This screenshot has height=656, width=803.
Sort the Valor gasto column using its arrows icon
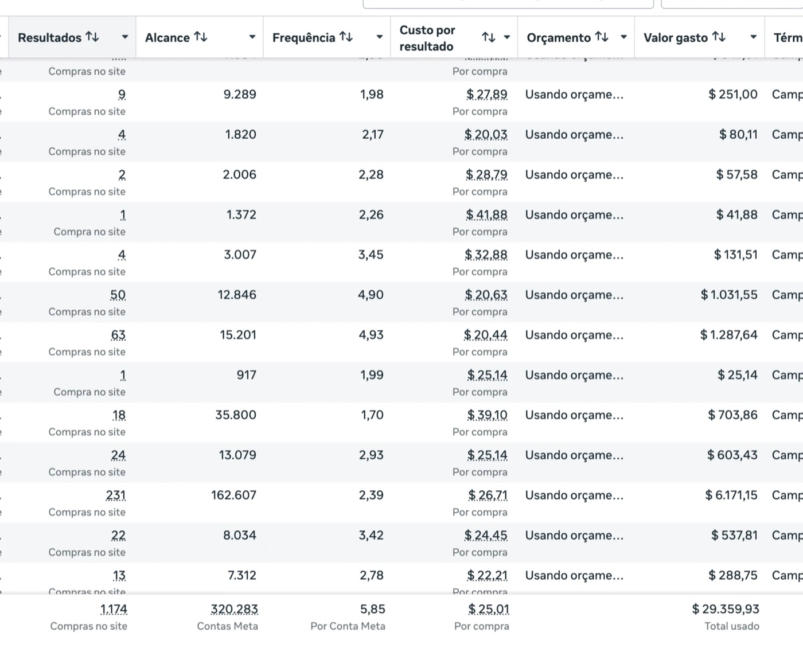click(719, 37)
